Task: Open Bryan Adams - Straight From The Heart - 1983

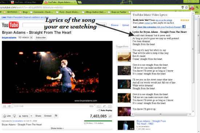Action: [151, 122]
